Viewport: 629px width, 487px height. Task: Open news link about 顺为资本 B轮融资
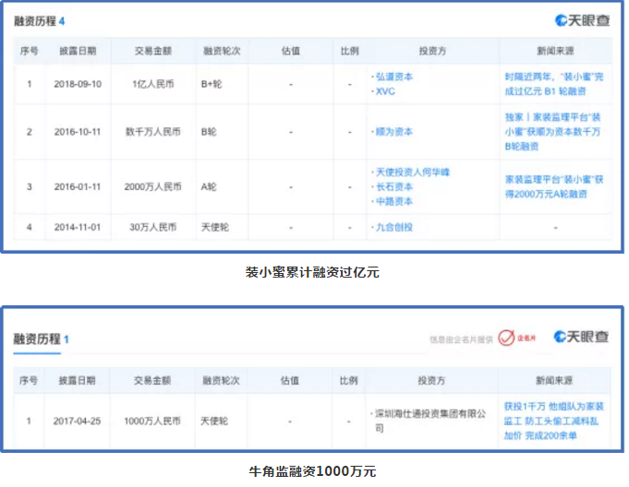tap(552, 132)
